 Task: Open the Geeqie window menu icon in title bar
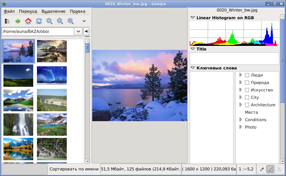pos(3,4)
